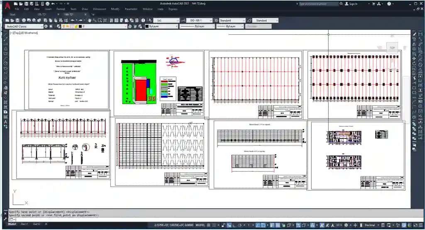
Task: Open Workspace Settings gear next to AutoCAD Classic
Action: [x=46, y=26]
